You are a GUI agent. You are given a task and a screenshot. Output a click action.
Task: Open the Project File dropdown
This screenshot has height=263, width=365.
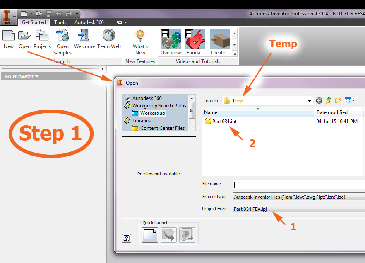299,209
